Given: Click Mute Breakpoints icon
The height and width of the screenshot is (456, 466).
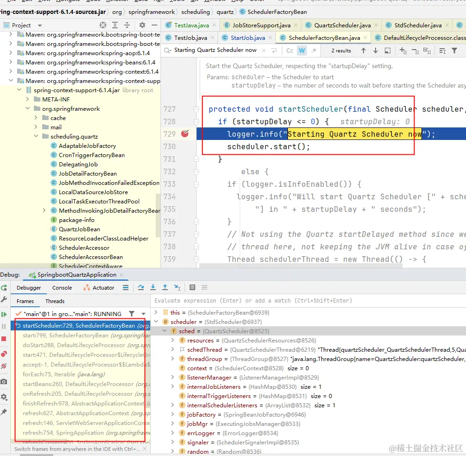Looking at the screenshot, I should click(4, 366).
